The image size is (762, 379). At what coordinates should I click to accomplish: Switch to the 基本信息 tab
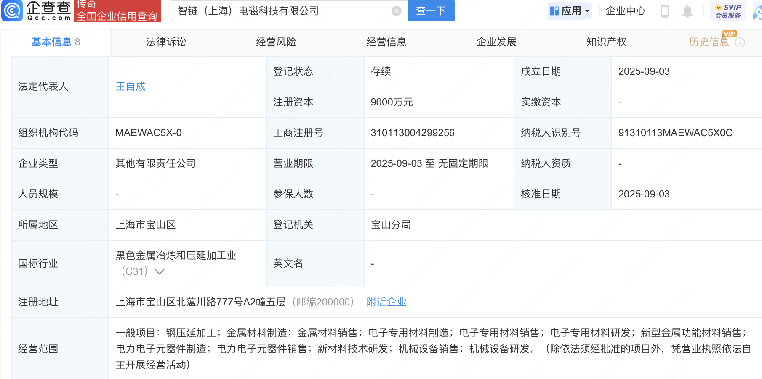coord(56,42)
